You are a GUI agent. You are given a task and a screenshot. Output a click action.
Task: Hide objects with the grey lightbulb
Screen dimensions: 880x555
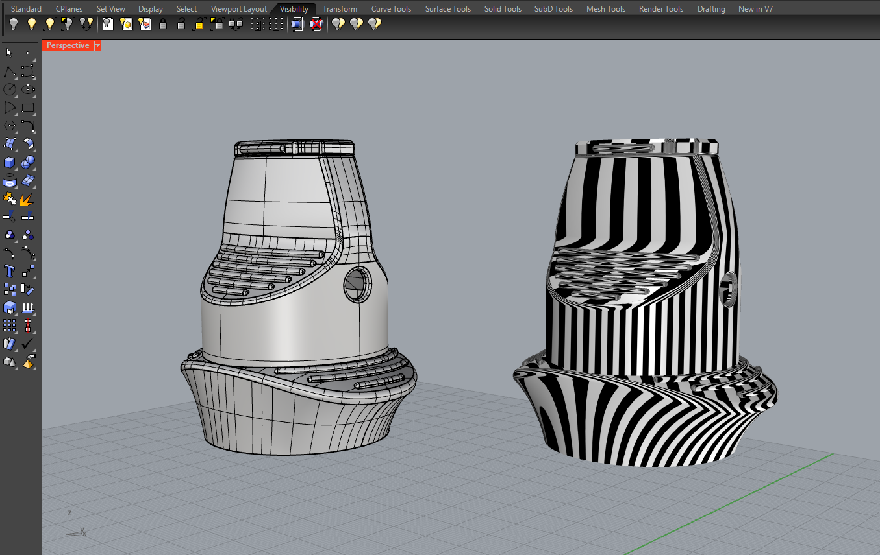[x=13, y=25]
